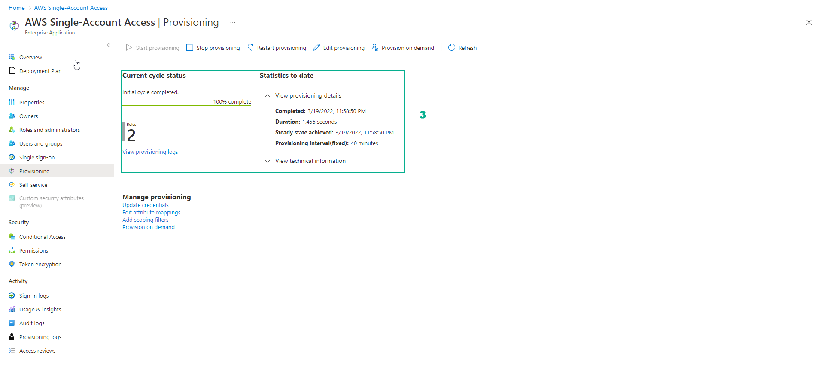Click Edit attribute mappings link
Viewport: 824px width, 366px height.
(151, 212)
